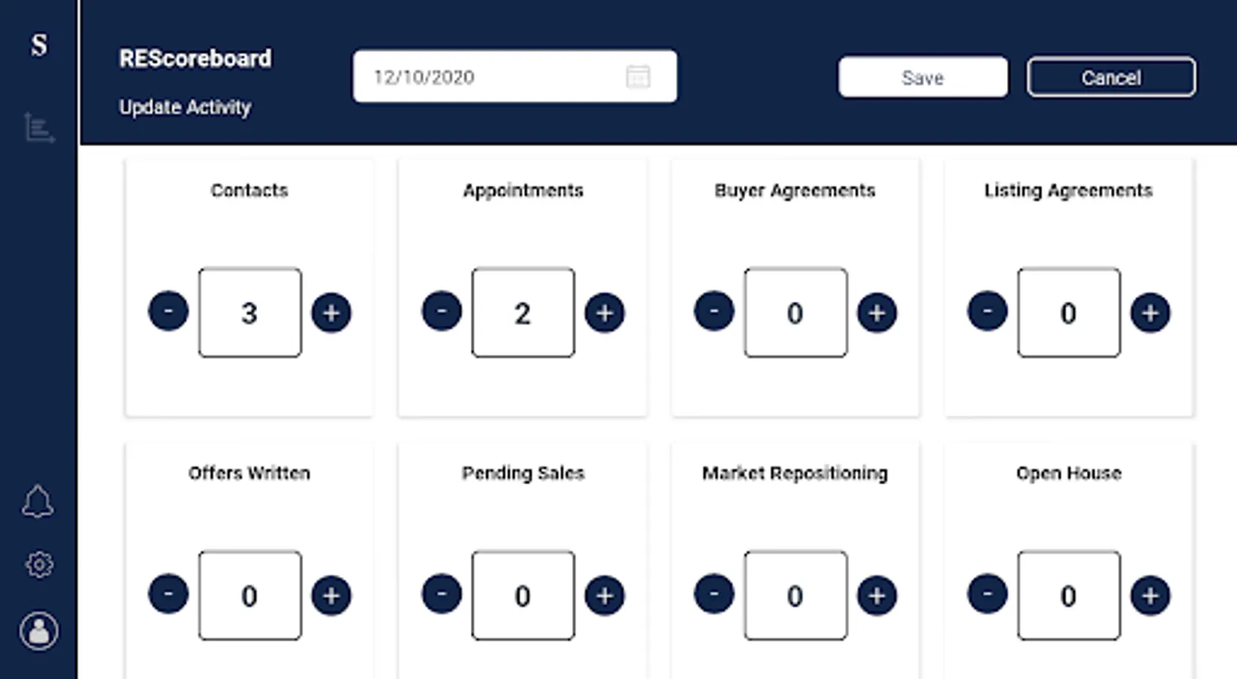Screen dimensions: 1237x679
Task: Increase the Appointments count
Action: pos(604,312)
